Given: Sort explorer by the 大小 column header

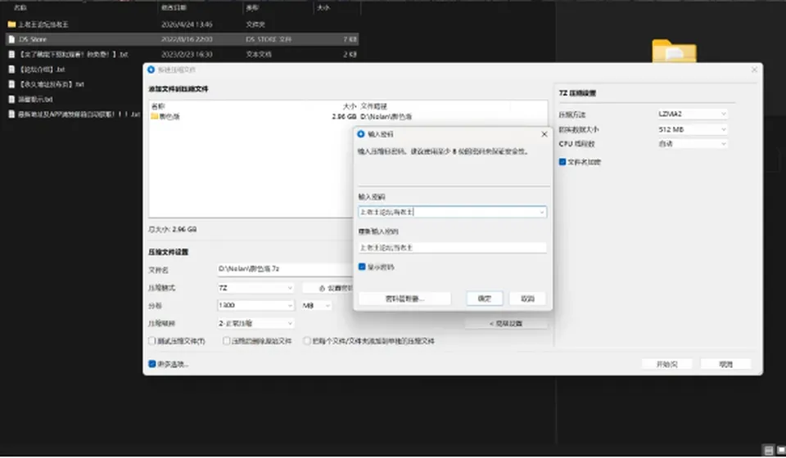Looking at the screenshot, I should (x=323, y=7).
